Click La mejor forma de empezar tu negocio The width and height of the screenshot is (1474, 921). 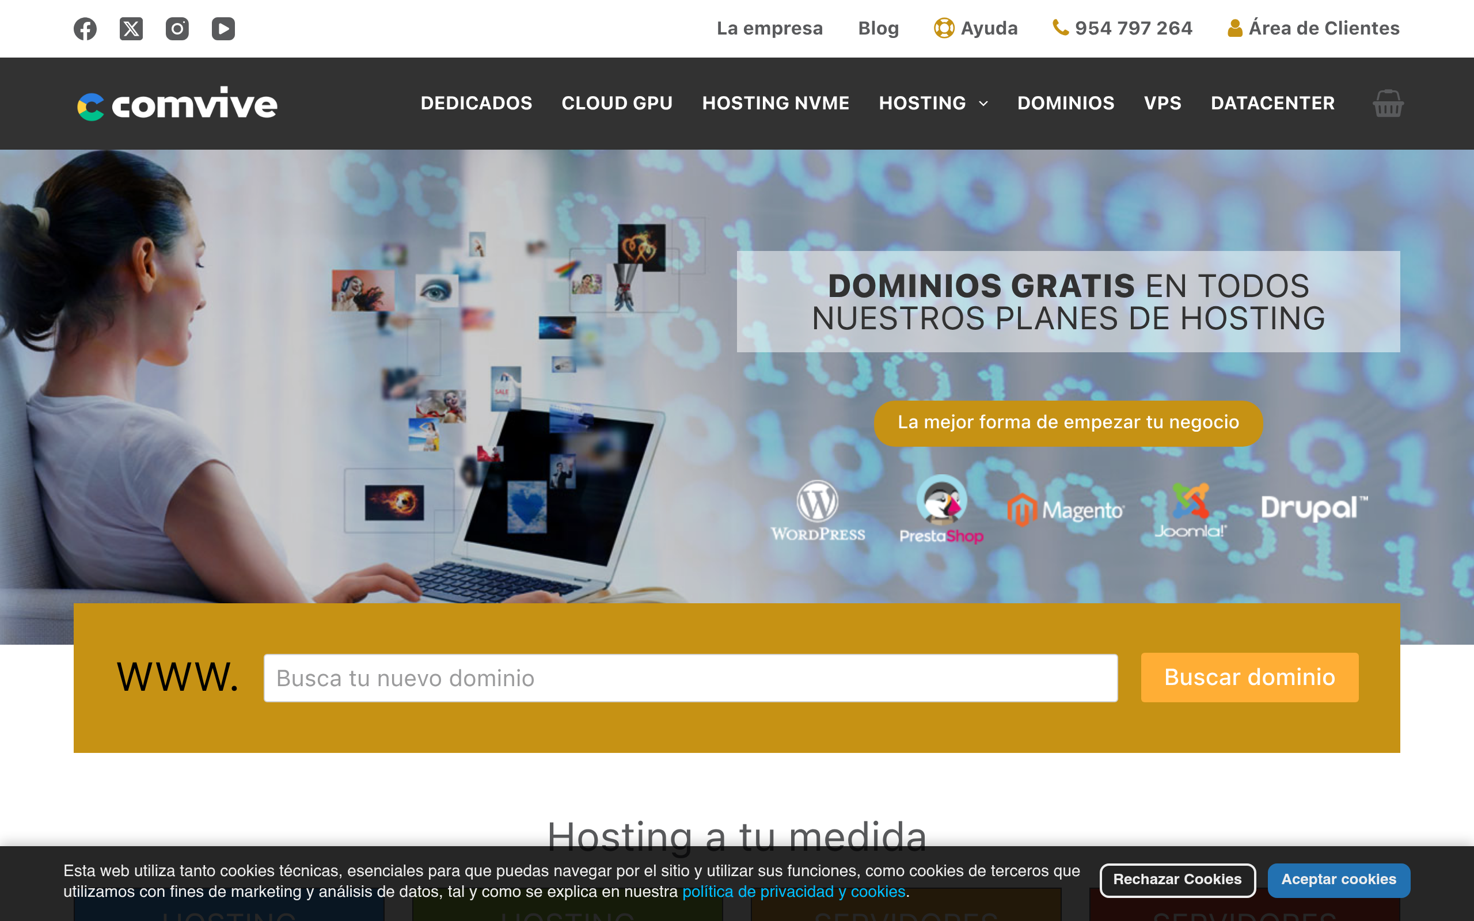point(1068,423)
